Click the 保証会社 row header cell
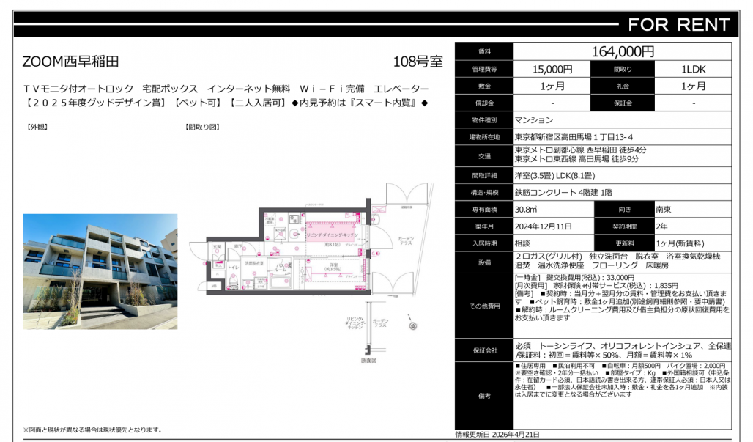The width and height of the screenshot is (753, 442). 483,350
